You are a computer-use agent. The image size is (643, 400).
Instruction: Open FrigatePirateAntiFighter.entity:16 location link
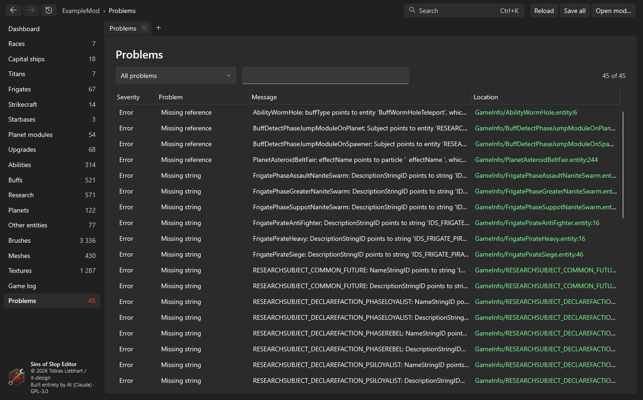[537, 223]
